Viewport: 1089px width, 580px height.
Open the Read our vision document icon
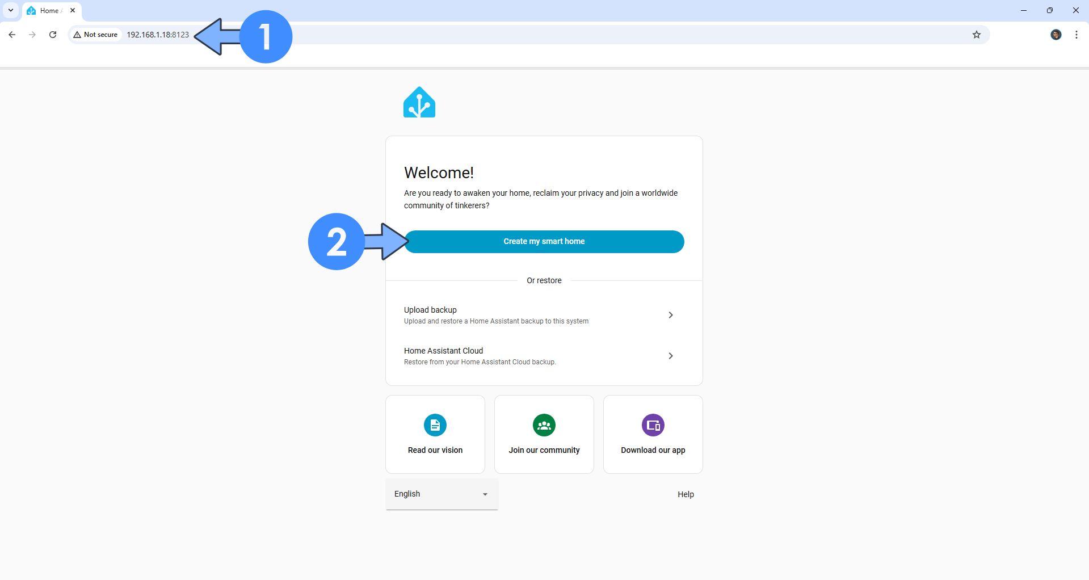point(435,425)
